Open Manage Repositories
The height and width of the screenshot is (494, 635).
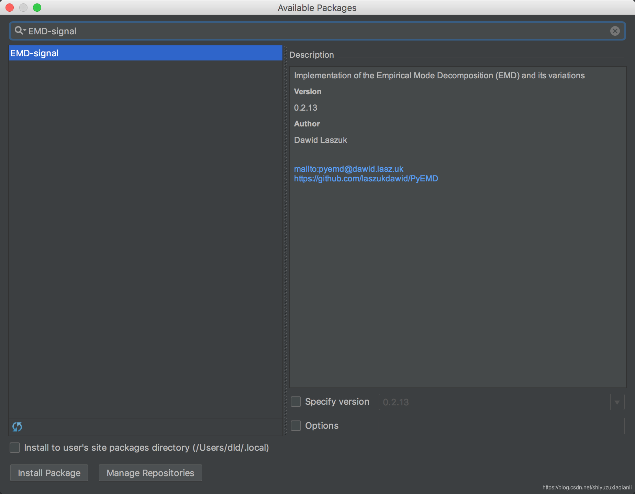[151, 473]
